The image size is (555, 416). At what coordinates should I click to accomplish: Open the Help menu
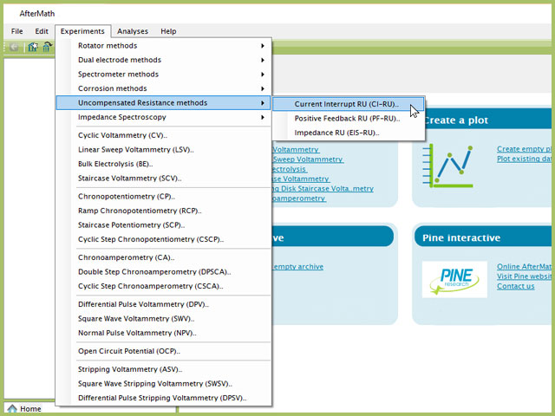168,31
